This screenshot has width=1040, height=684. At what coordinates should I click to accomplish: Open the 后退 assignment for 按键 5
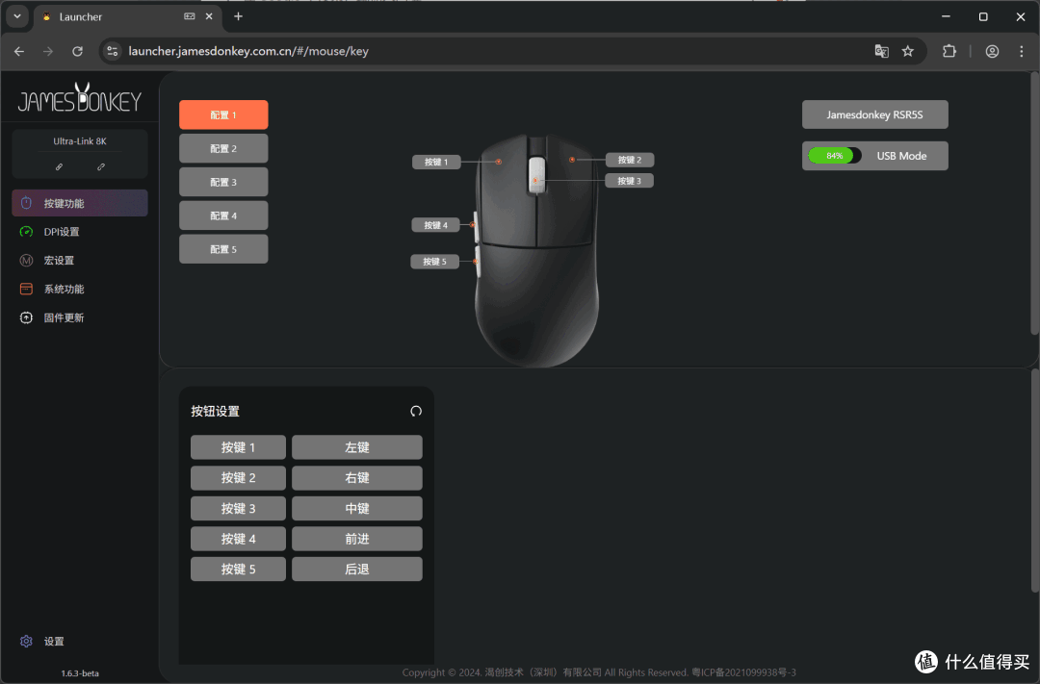point(357,570)
